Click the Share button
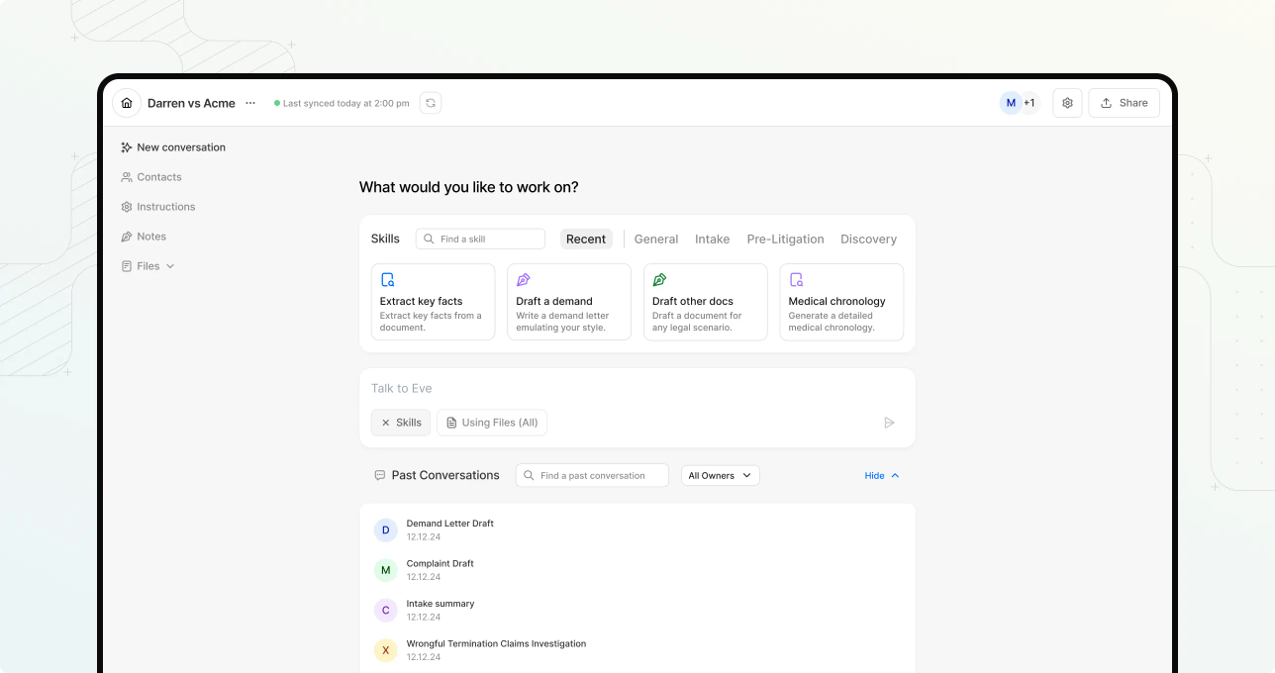The height and width of the screenshot is (673, 1275). [1125, 103]
